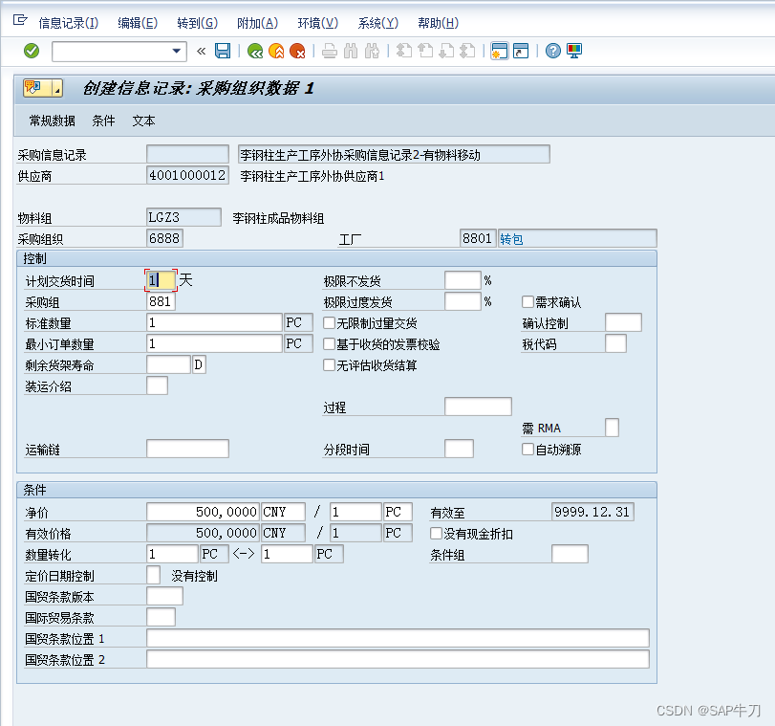Click the green checkmark Enter icon
Image resolution: width=775 pixels, height=726 pixels.
(32, 51)
